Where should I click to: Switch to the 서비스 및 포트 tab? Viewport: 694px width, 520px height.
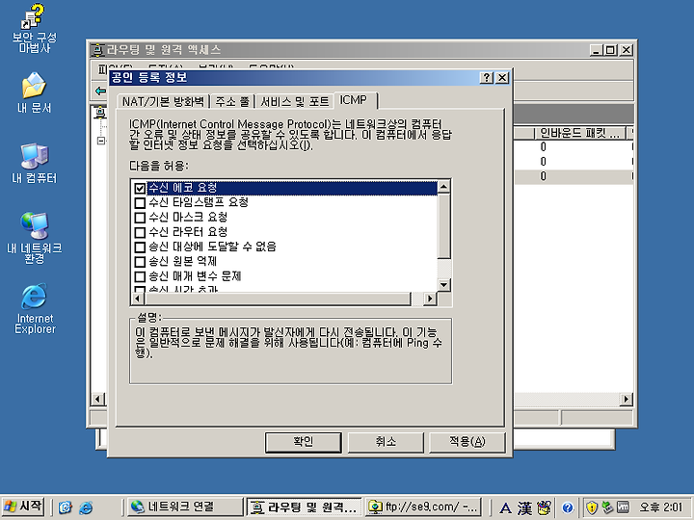[294, 101]
